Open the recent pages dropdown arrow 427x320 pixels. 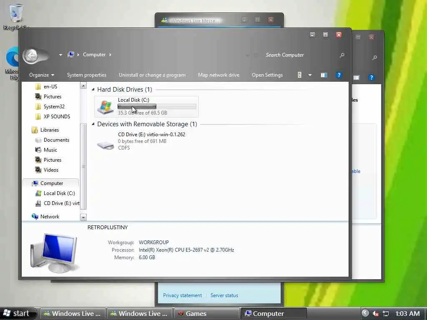tap(60, 55)
